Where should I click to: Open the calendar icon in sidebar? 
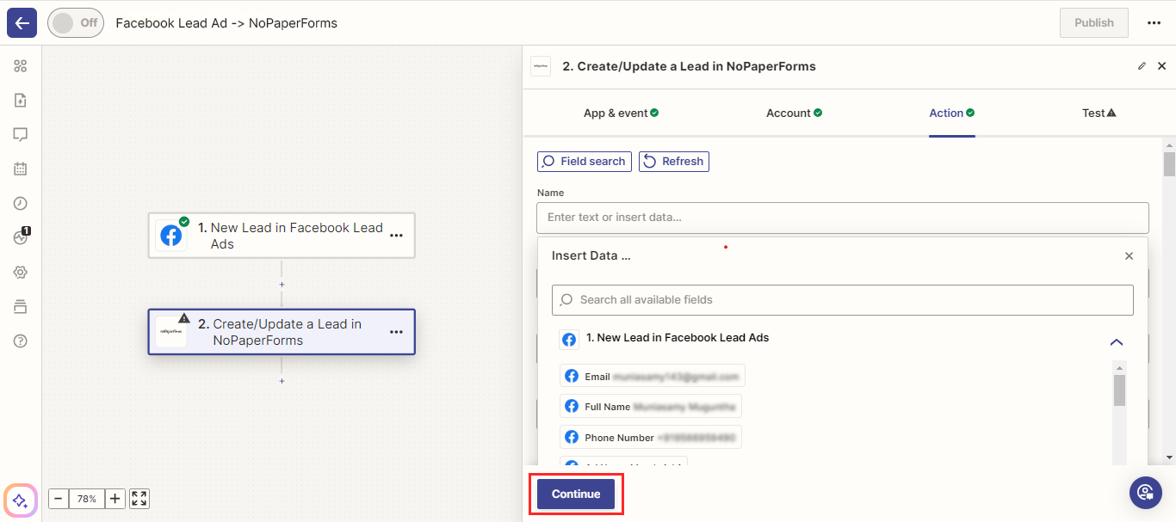(21, 169)
